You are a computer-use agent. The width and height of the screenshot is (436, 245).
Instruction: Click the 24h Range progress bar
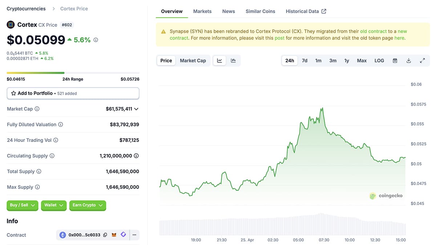(73, 73)
